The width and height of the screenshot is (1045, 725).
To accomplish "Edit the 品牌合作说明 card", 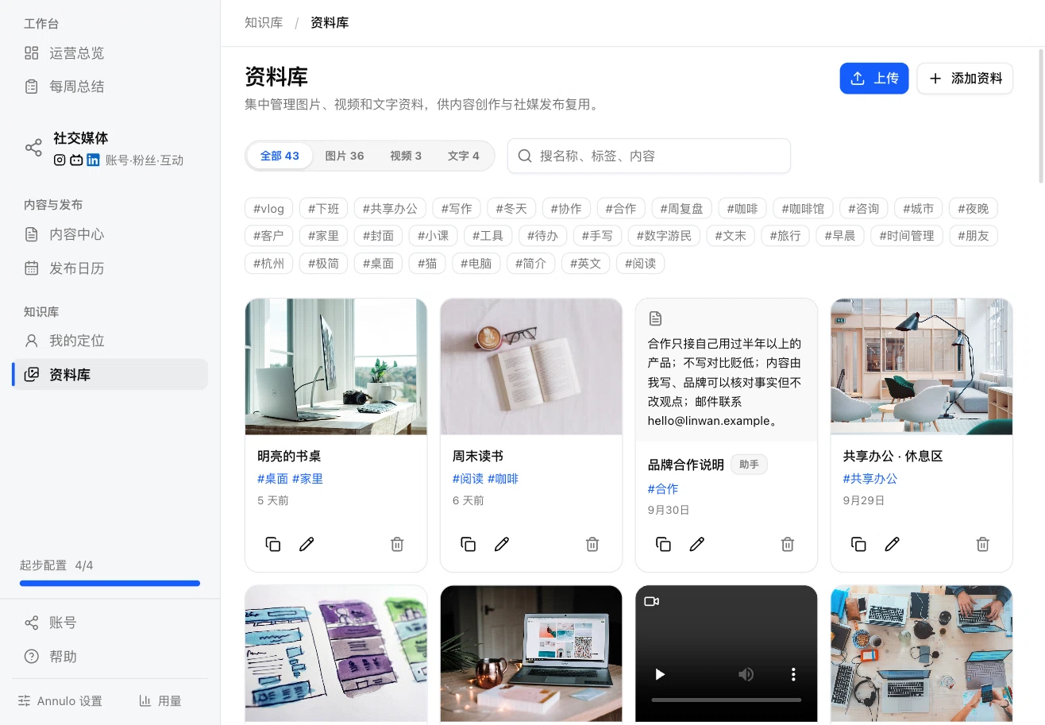I will [697, 544].
